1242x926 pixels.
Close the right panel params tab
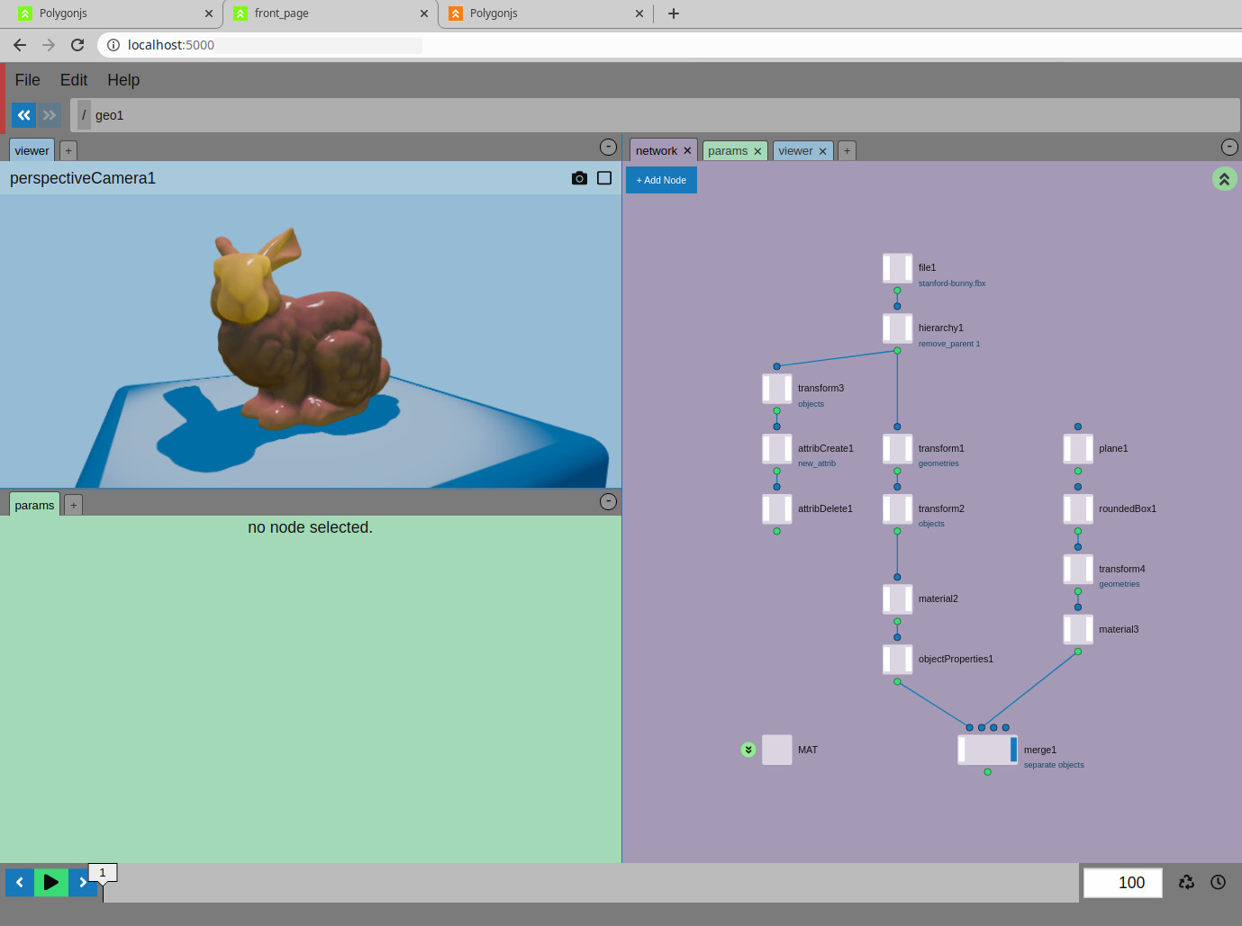click(757, 151)
